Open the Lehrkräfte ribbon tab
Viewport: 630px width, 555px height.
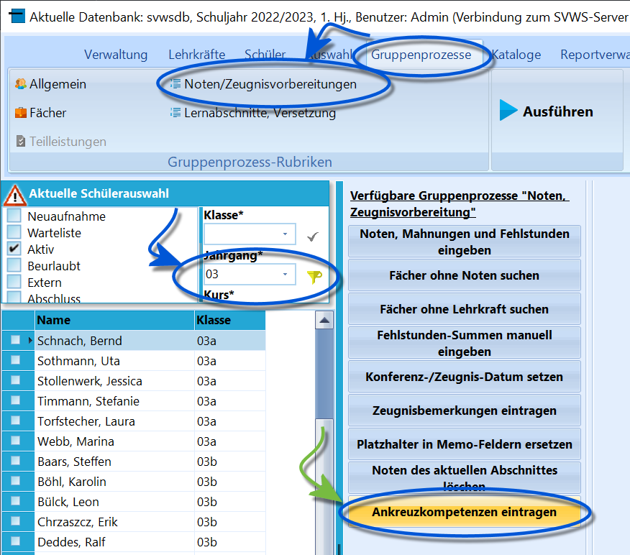coord(197,55)
